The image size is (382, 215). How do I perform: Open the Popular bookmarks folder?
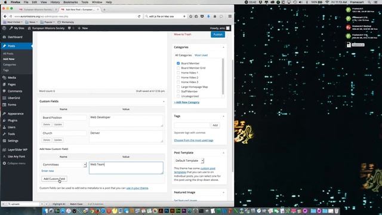[48, 22]
